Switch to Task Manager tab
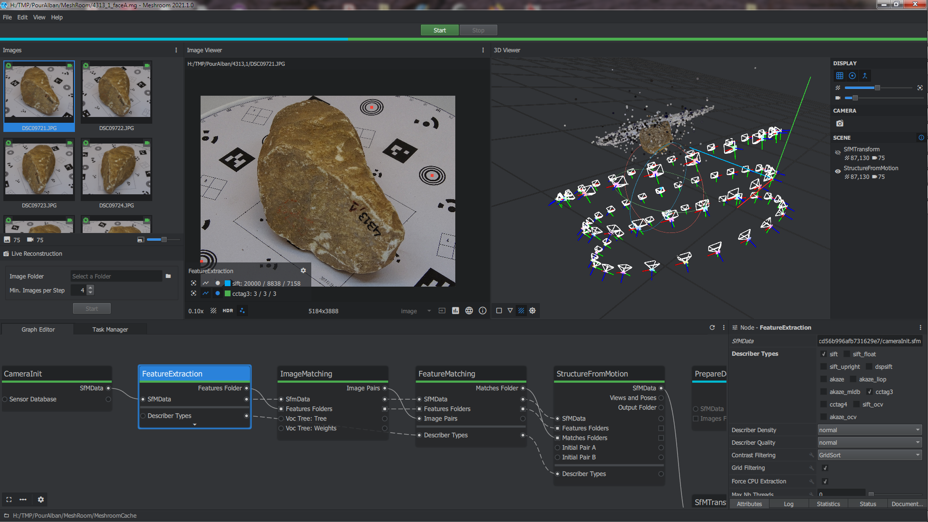The width and height of the screenshot is (928, 522). click(x=109, y=330)
